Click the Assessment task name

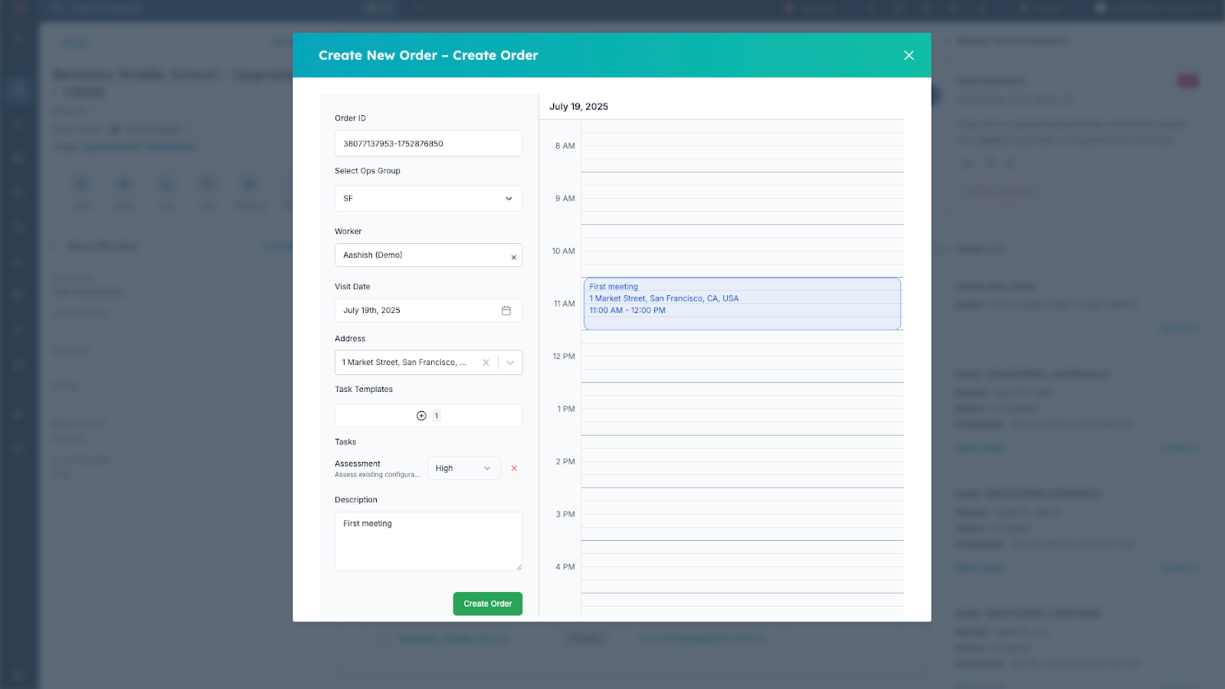click(x=357, y=463)
